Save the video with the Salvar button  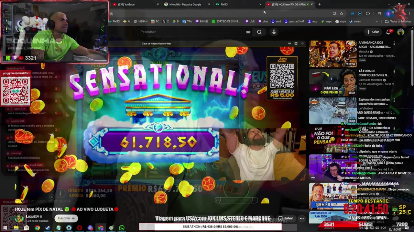pyautogui.click(x=286, y=218)
